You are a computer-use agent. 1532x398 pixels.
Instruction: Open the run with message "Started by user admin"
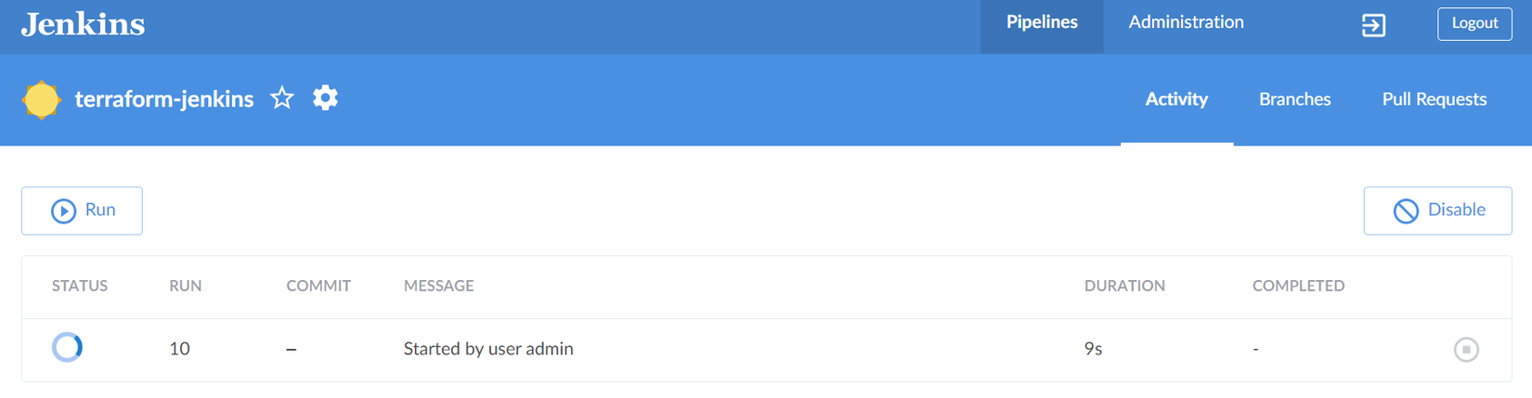tap(488, 349)
